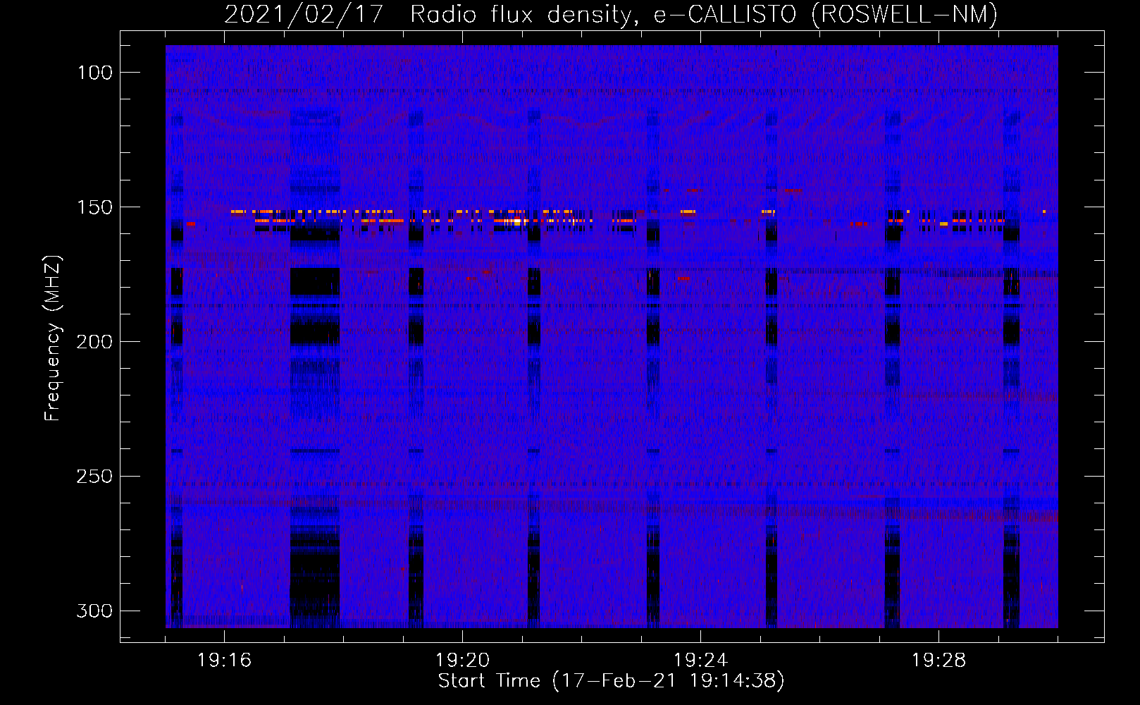Click the 'Frequency (MHZ)' axis label
This screenshot has width=1140, height=705.
53,338
